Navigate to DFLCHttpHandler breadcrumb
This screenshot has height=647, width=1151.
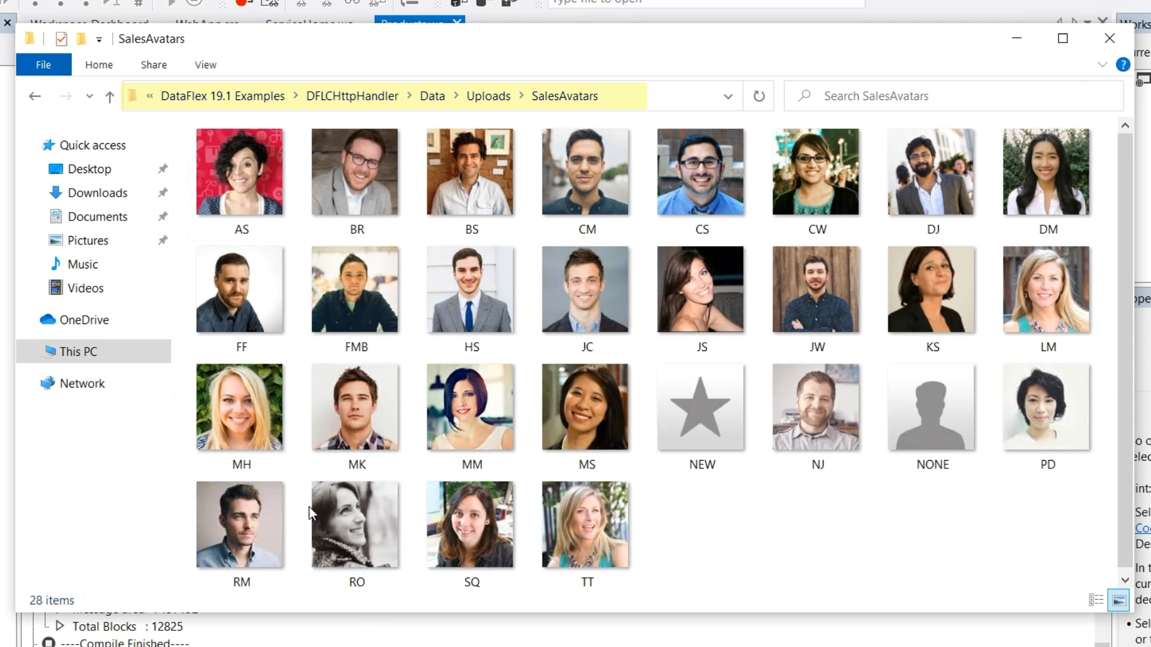pos(352,96)
